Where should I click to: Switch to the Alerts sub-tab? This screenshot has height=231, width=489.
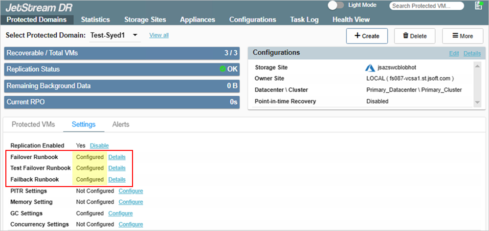pyautogui.click(x=121, y=125)
